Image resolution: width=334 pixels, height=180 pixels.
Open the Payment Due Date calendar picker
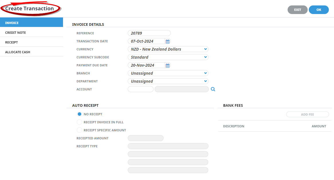168,65
